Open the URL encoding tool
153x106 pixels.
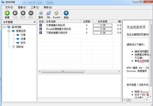click(x=48, y=13)
